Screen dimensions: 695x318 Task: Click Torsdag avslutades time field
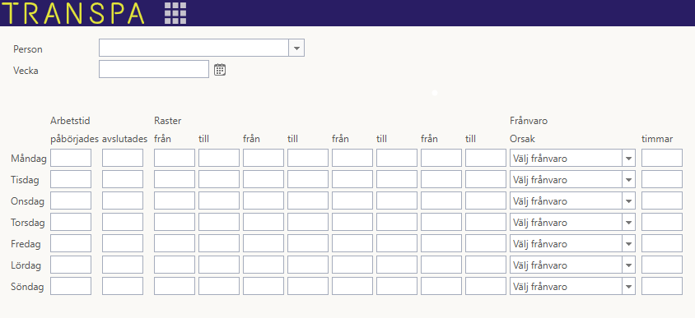pyautogui.click(x=123, y=222)
